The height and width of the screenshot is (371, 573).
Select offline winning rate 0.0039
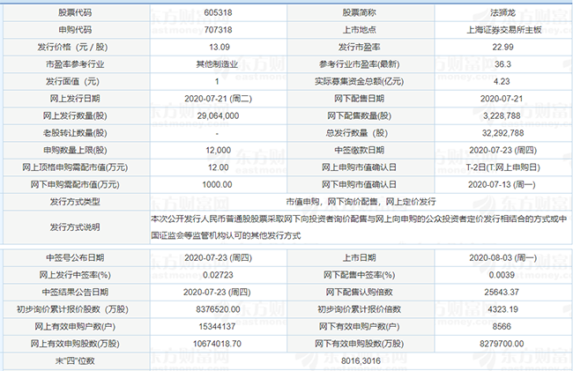pyautogui.click(x=502, y=275)
